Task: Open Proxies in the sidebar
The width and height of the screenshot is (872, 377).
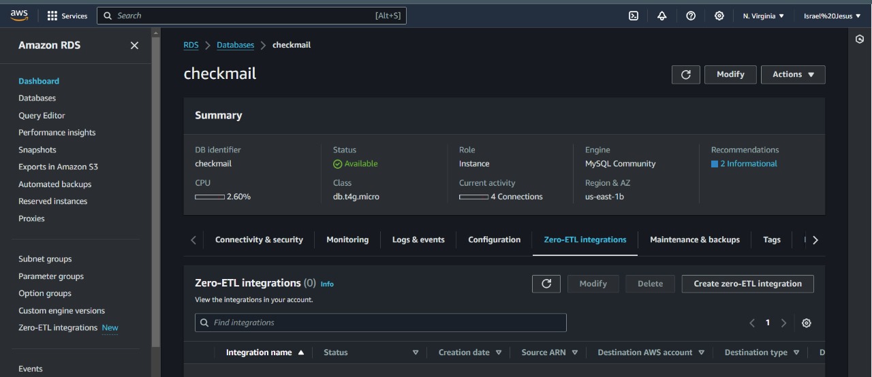Action: tap(31, 218)
